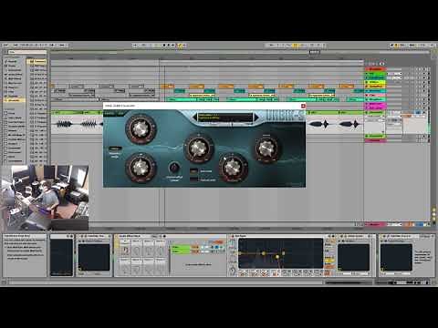Adjust the far-right large knob in plug-in

[266, 149]
